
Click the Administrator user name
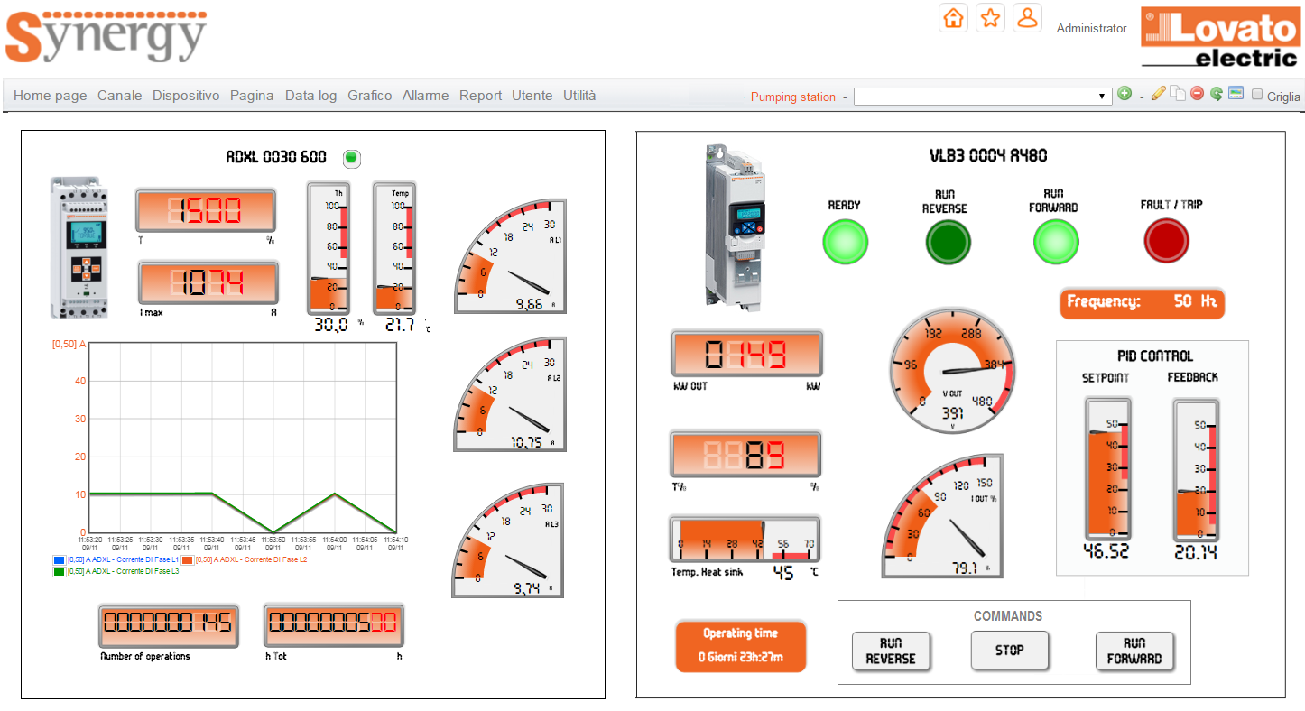[1092, 28]
